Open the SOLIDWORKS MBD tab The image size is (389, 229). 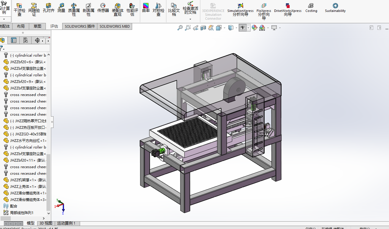(115, 26)
